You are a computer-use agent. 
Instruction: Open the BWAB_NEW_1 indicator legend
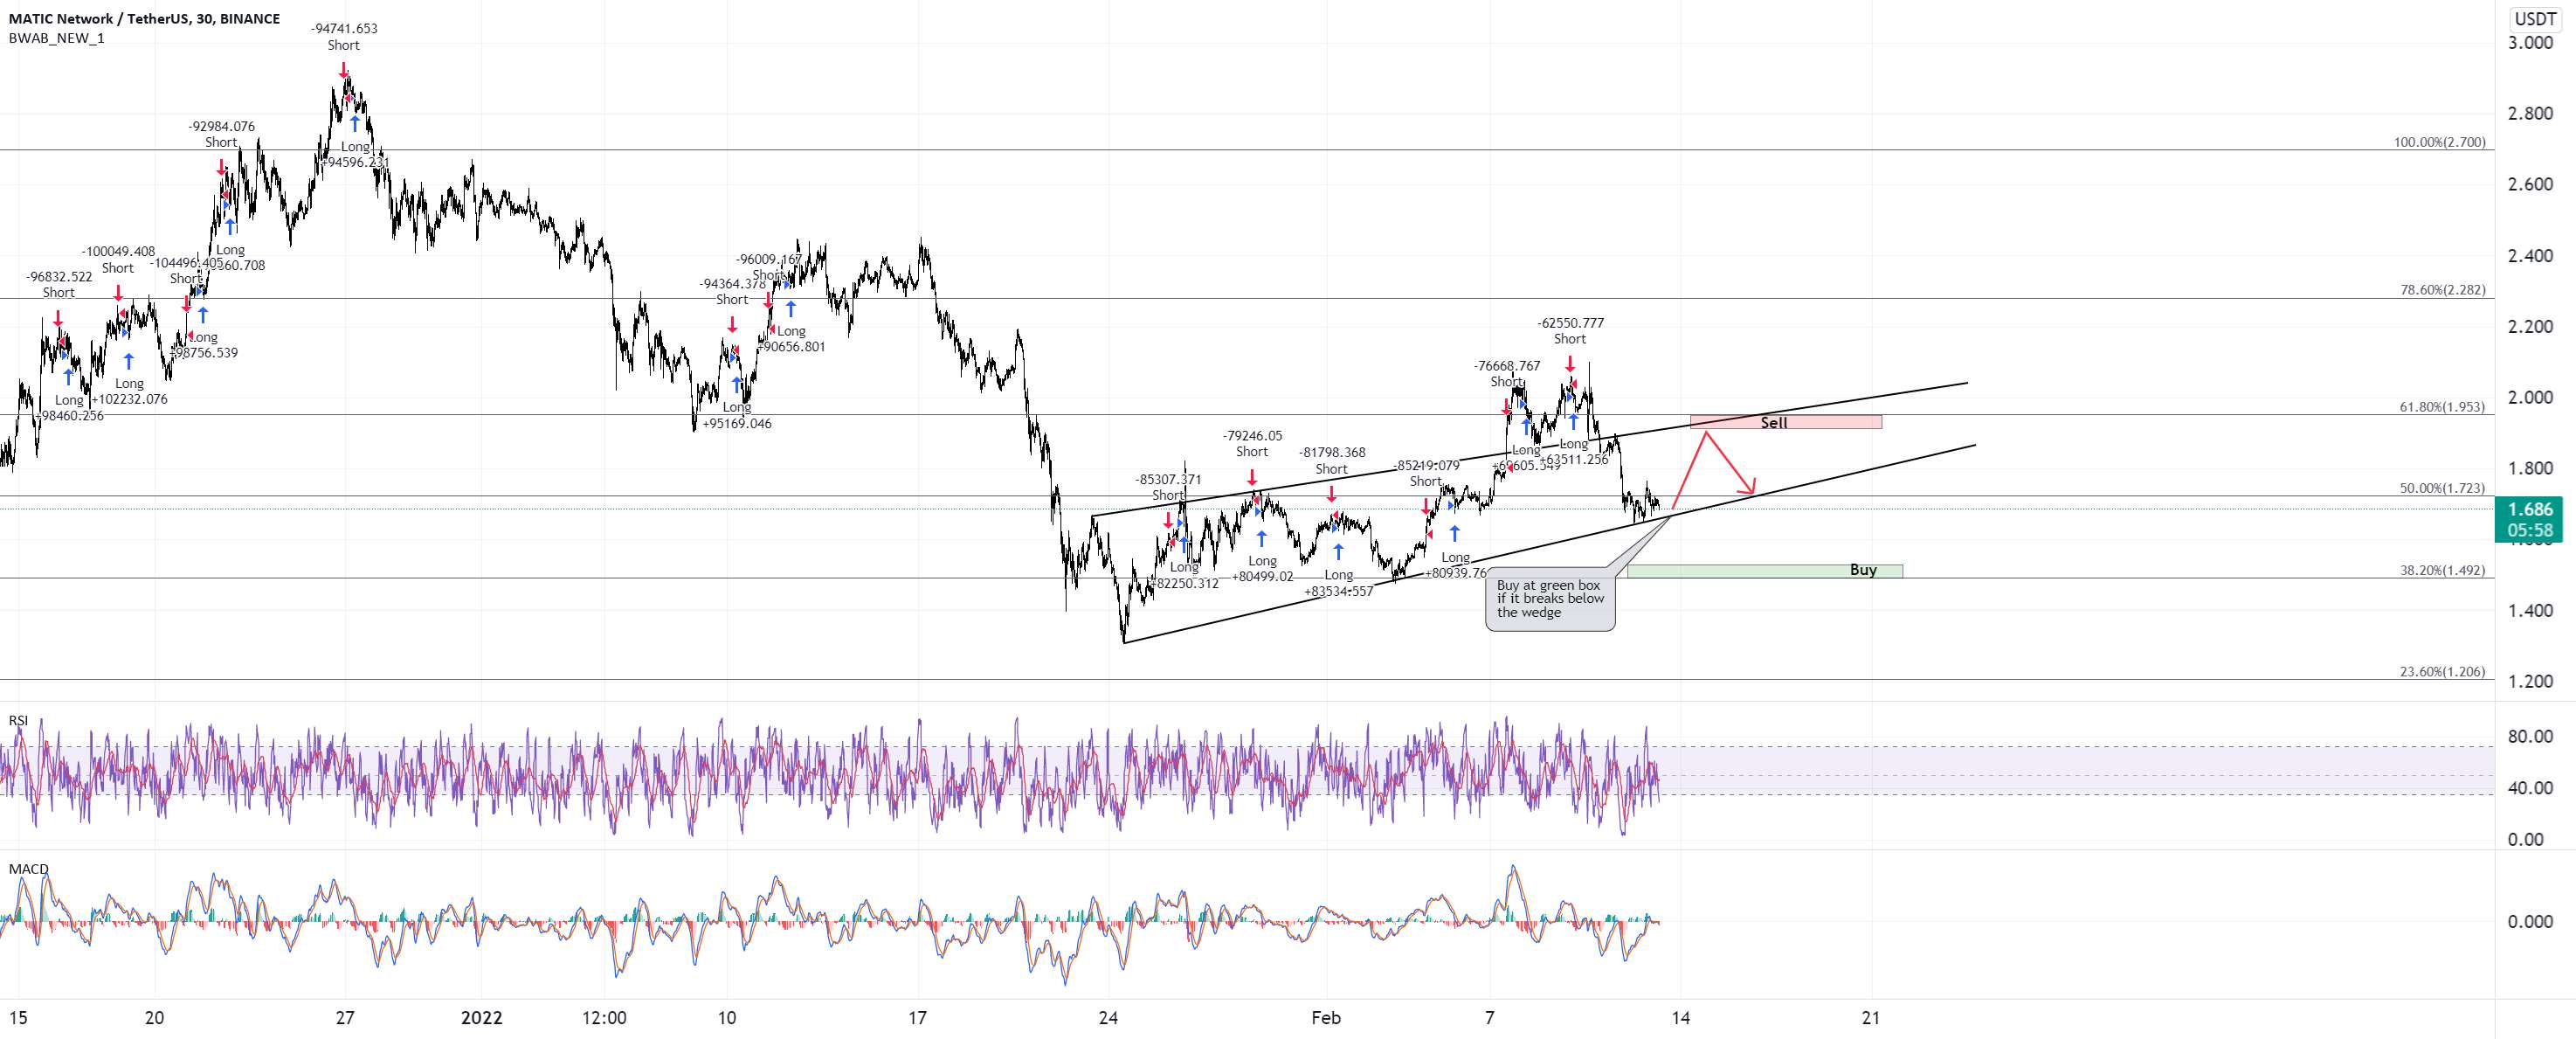(x=56, y=38)
